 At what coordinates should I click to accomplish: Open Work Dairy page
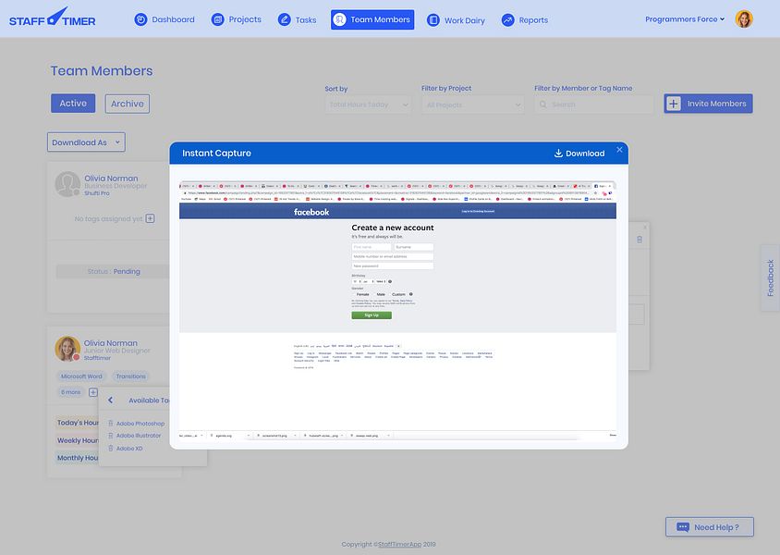(456, 20)
